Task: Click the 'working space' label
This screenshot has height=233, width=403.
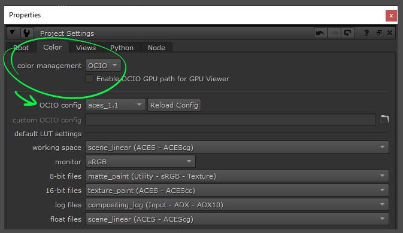Action: [x=57, y=148]
